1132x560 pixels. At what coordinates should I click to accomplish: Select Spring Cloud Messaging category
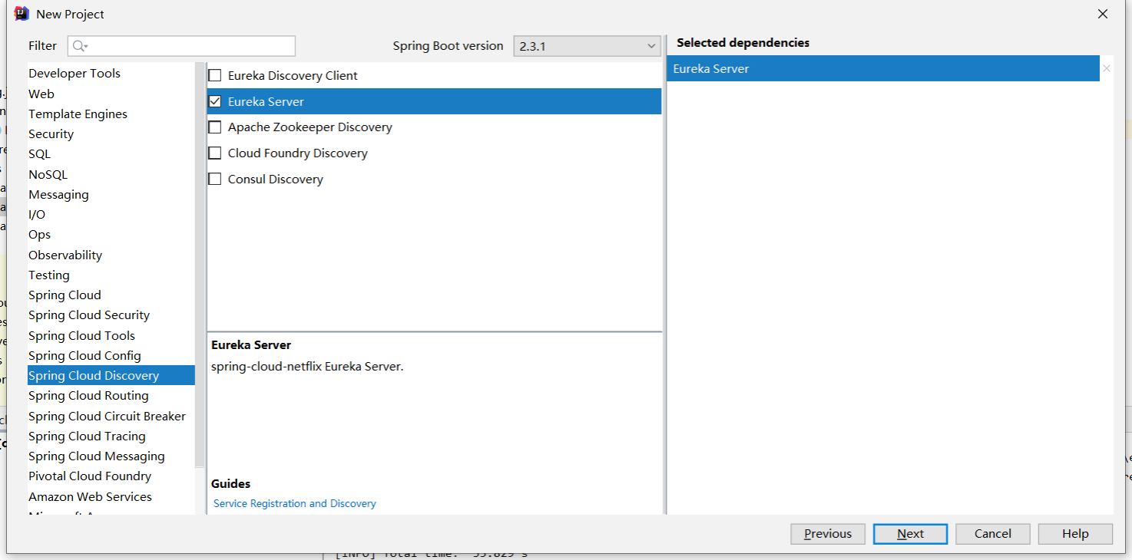pyautogui.click(x=111, y=456)
